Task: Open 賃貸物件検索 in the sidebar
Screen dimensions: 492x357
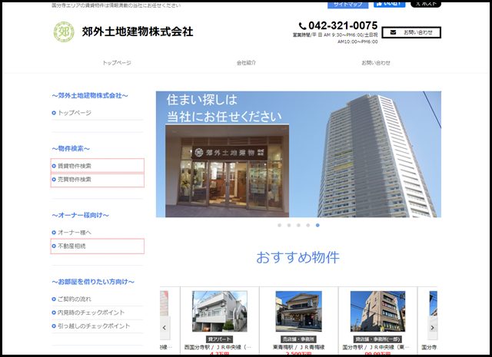Action: [98, 166]
